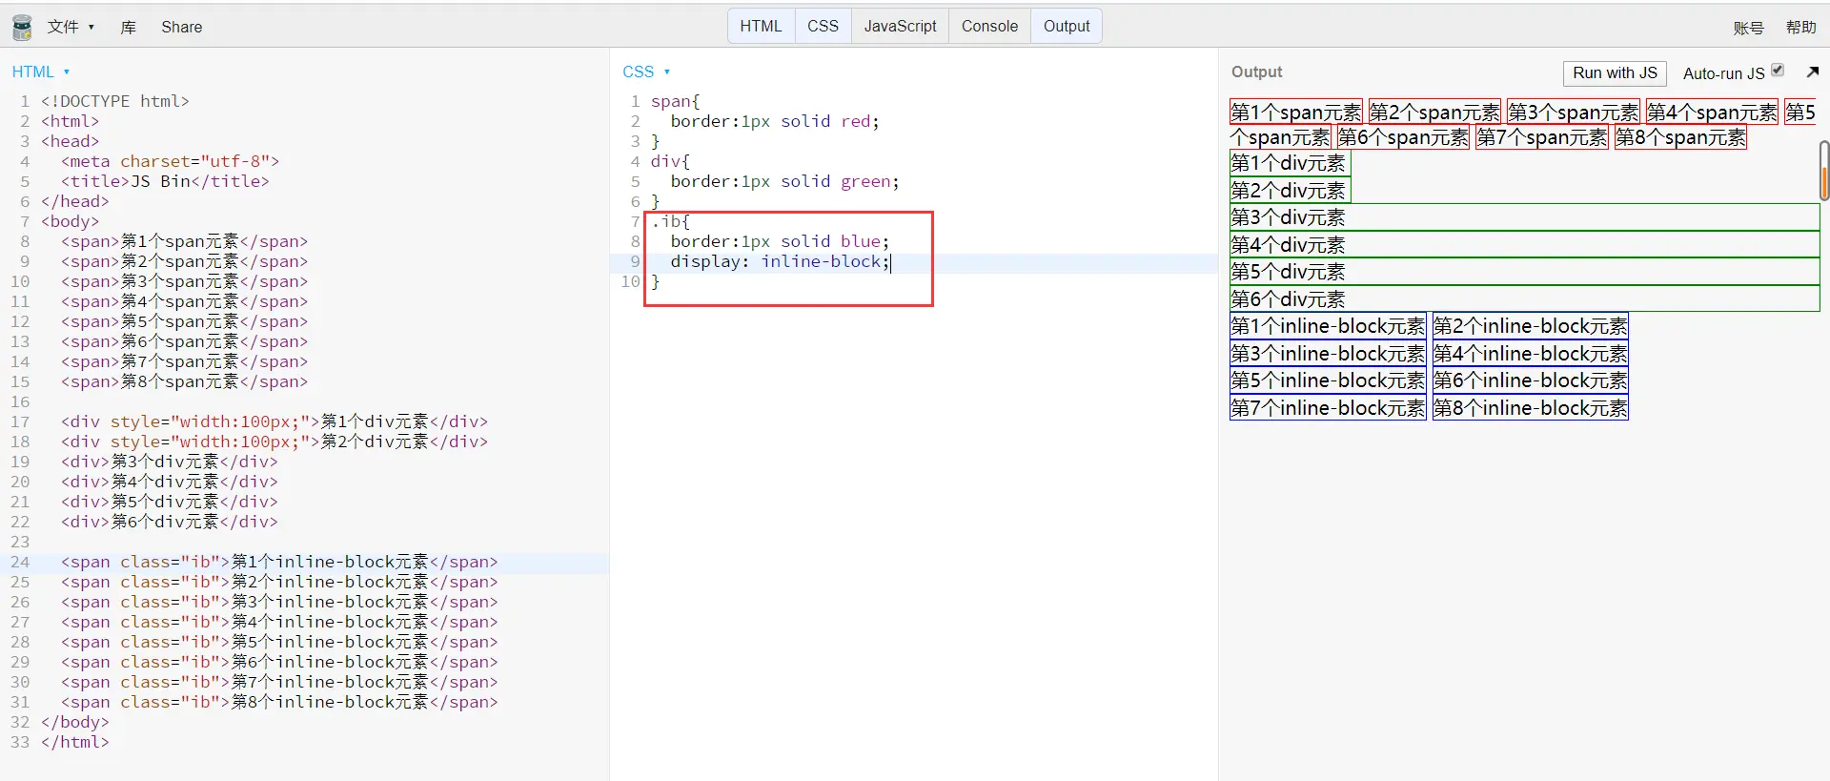Click the output panel scrollbar

[1824, 170]
